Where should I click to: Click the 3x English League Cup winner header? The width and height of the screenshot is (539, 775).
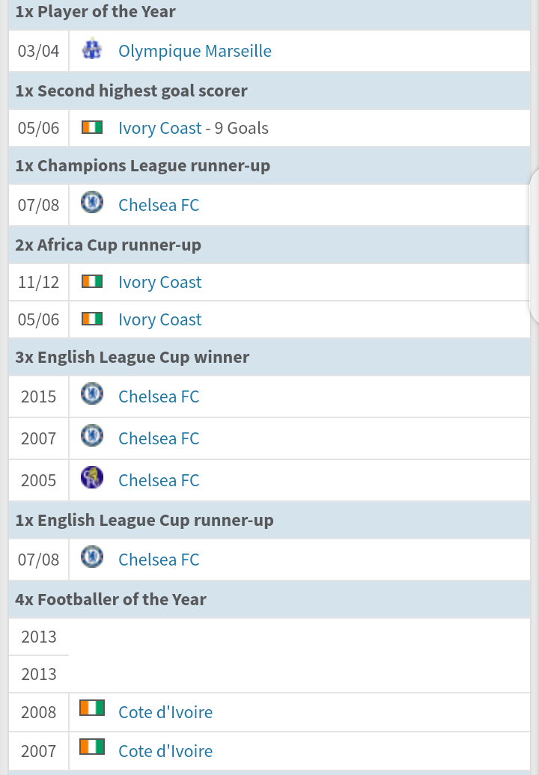pyautogui.click(x=132, y=357)
